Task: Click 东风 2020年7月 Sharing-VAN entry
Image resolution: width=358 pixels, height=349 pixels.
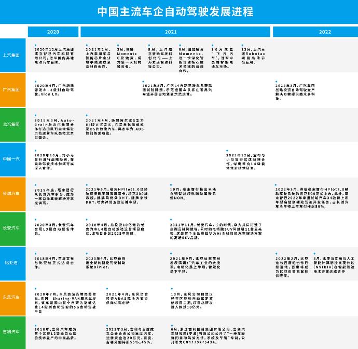Action: (65, 303)
